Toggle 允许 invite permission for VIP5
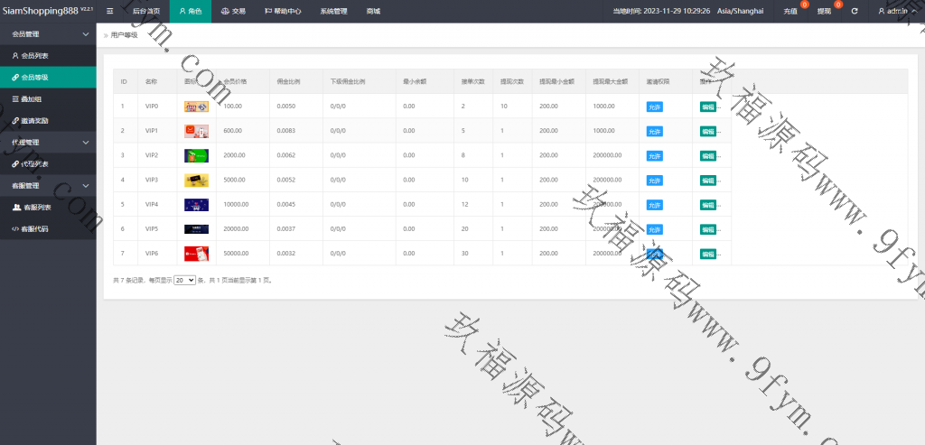Viewport: 925px width, 445px height. coord(654,229)
